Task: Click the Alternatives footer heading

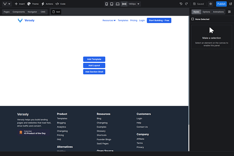Action: 65,147
